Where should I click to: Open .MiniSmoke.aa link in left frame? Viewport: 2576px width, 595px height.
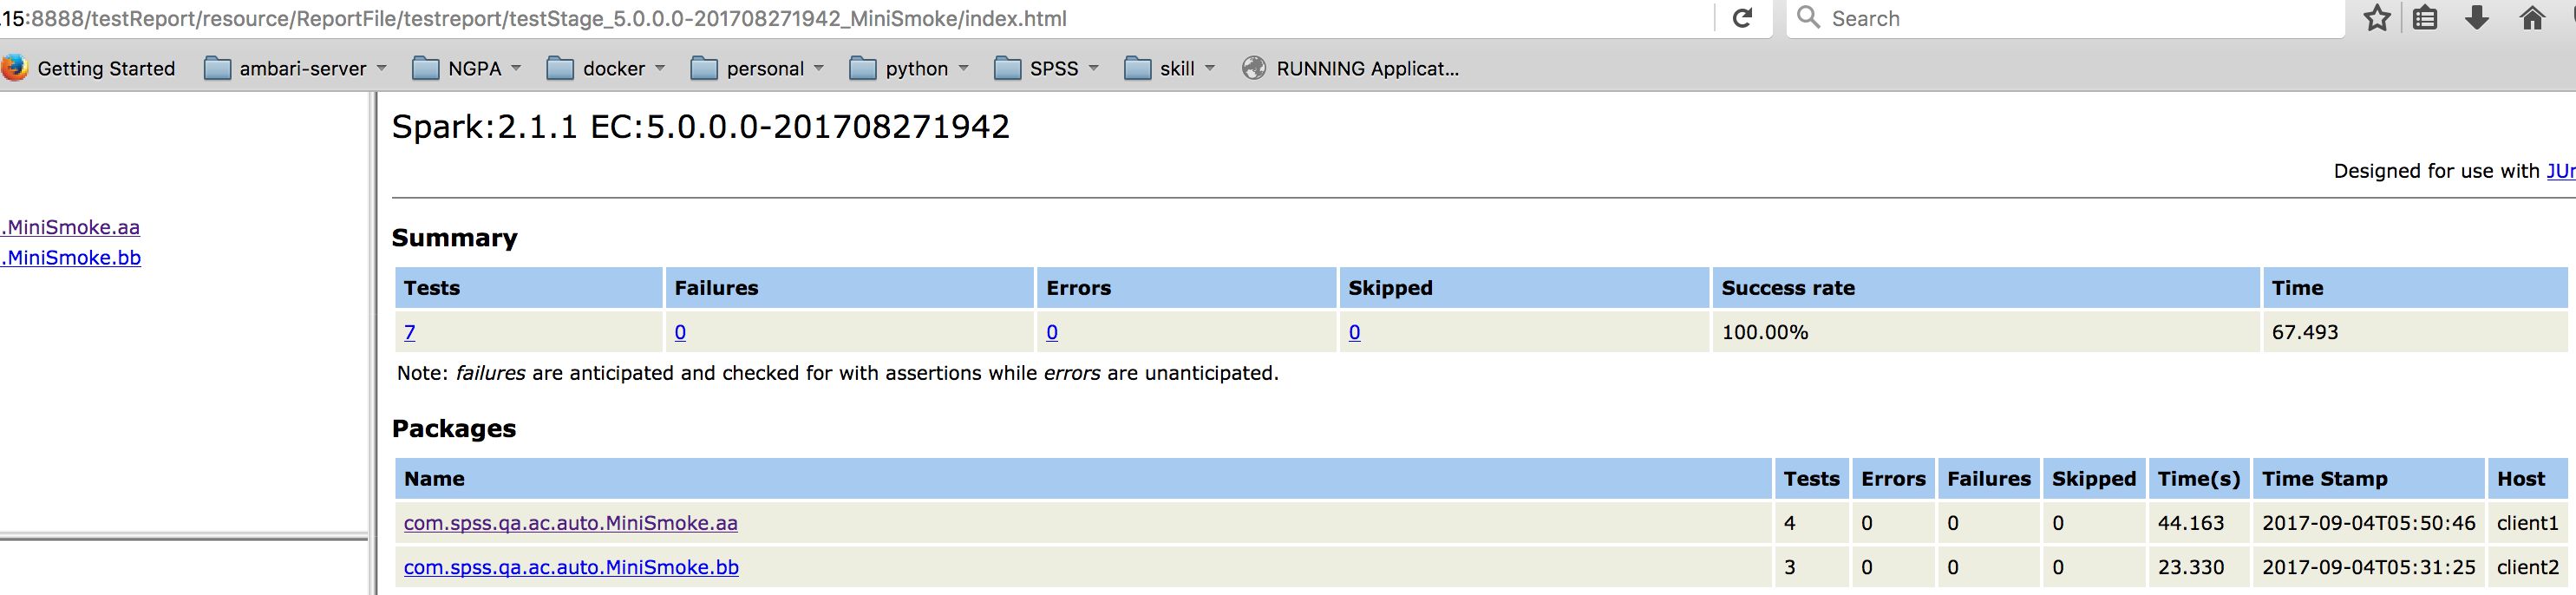coord(70,227)
